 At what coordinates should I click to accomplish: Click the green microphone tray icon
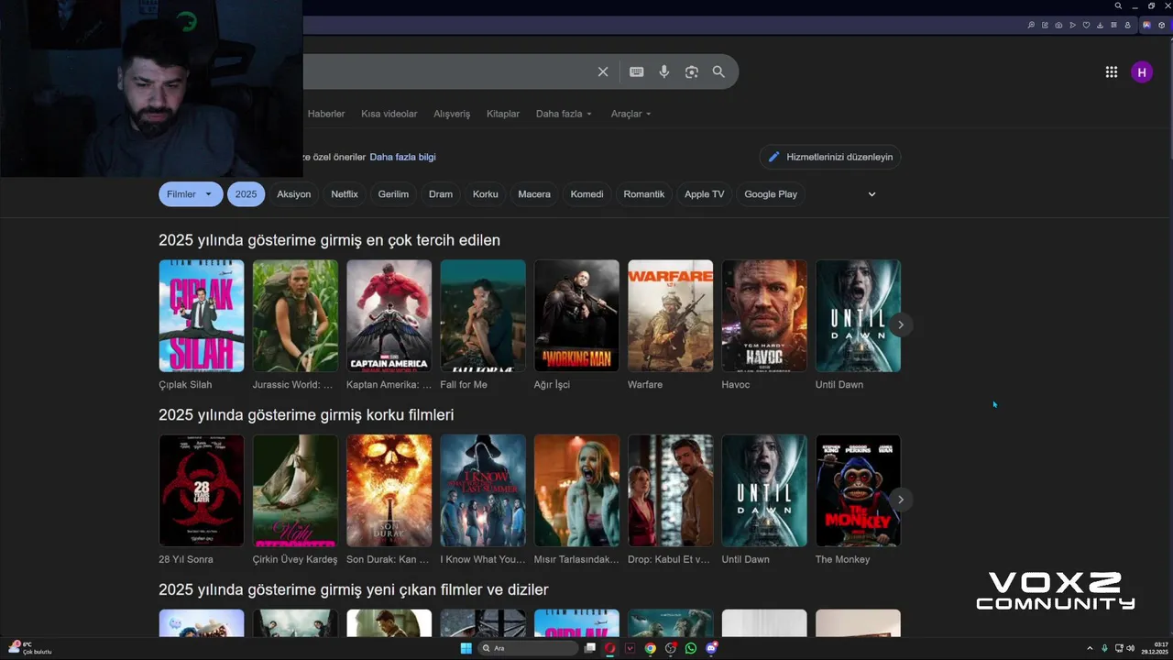pos(1104,648)
